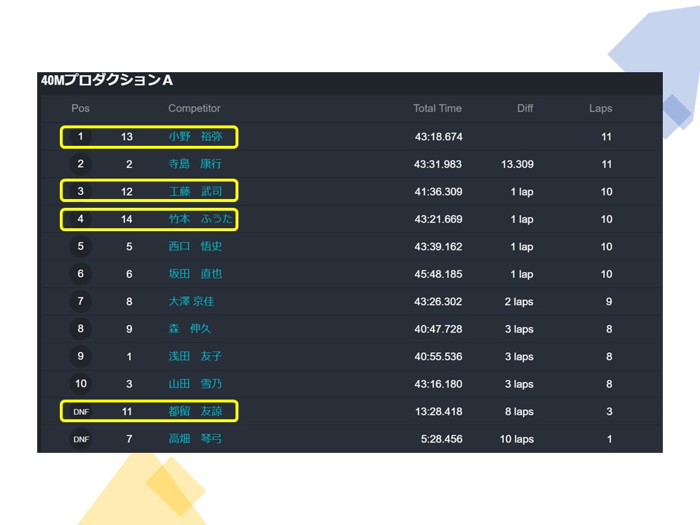
Task: Select competitor name 山田 雪乃
Action: pos(195,384)
